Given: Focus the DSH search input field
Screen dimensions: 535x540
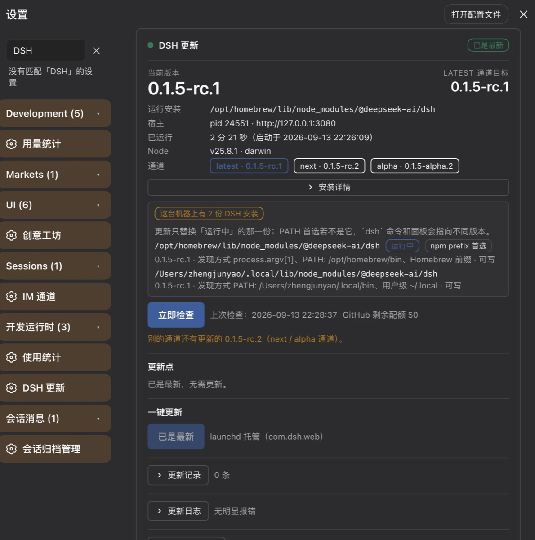Looking at the screenshot, I should [45, 50].
